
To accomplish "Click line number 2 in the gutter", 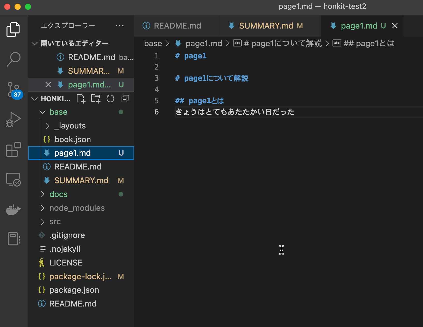I will tap(157, 67).
